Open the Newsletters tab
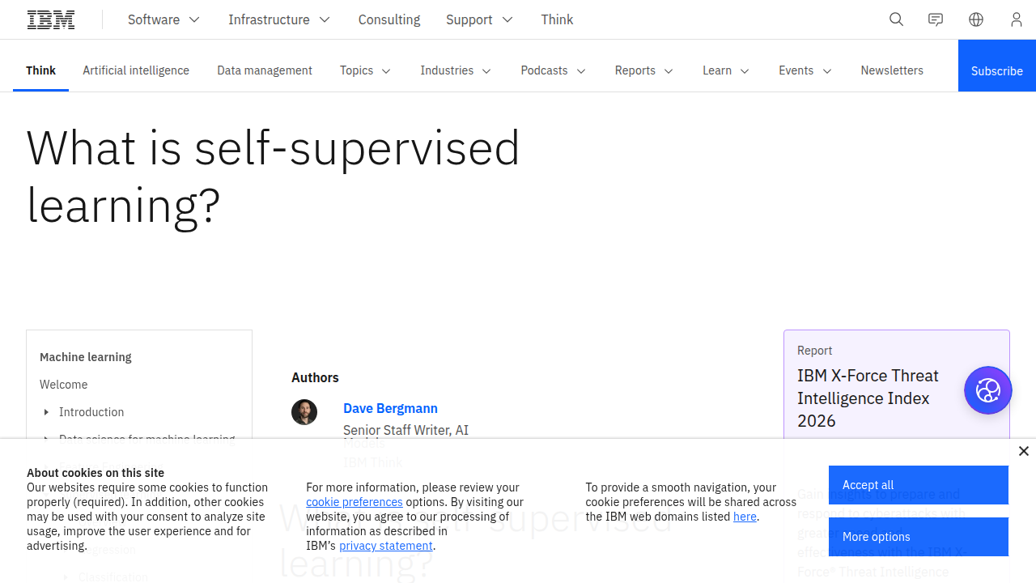The height and width of the screenshot is (583, 1036). tap(892, 70)
